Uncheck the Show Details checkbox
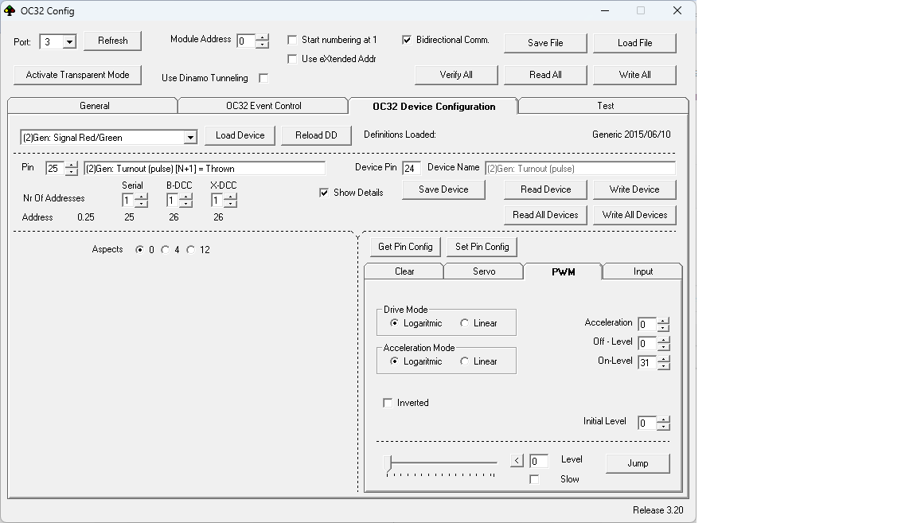Viewport: 917px width, 523px height. 324,193
